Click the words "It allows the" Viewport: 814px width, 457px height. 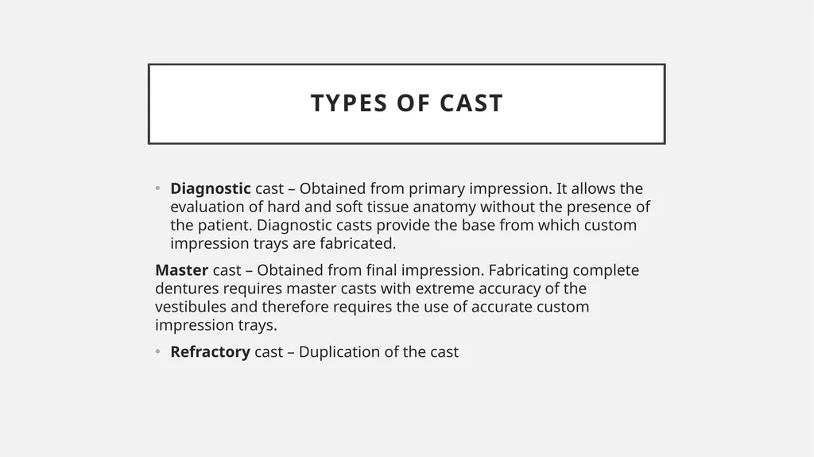(599, 188)
